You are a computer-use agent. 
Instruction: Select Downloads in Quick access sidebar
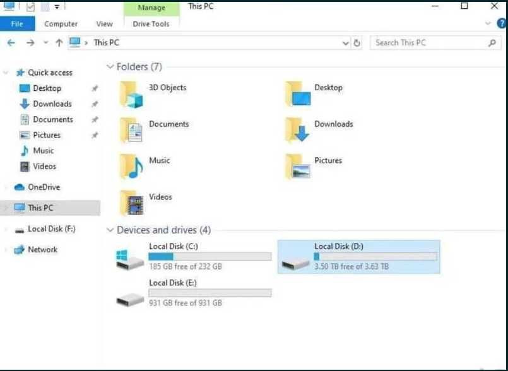[52, 103]
